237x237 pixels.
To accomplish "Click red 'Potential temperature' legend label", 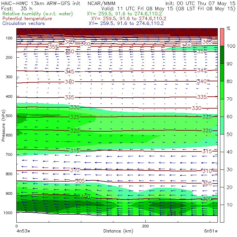I will tap(27, 19).
